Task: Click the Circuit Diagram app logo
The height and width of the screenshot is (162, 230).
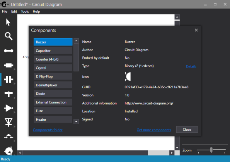Action: [x=5, y=4]
